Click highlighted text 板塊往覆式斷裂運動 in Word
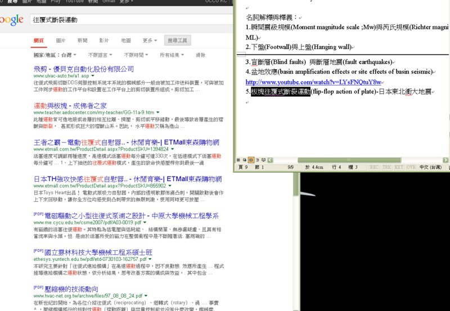The height and width of the screenshot is (311, 450). pyautogui.click(x=281, y=92)
